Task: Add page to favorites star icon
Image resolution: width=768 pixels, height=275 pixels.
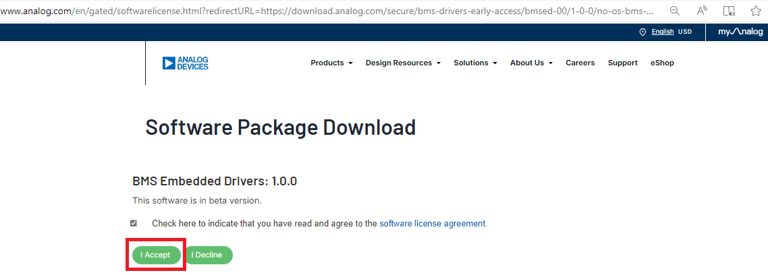Action: pyautogui.click(x=755, y=11)
